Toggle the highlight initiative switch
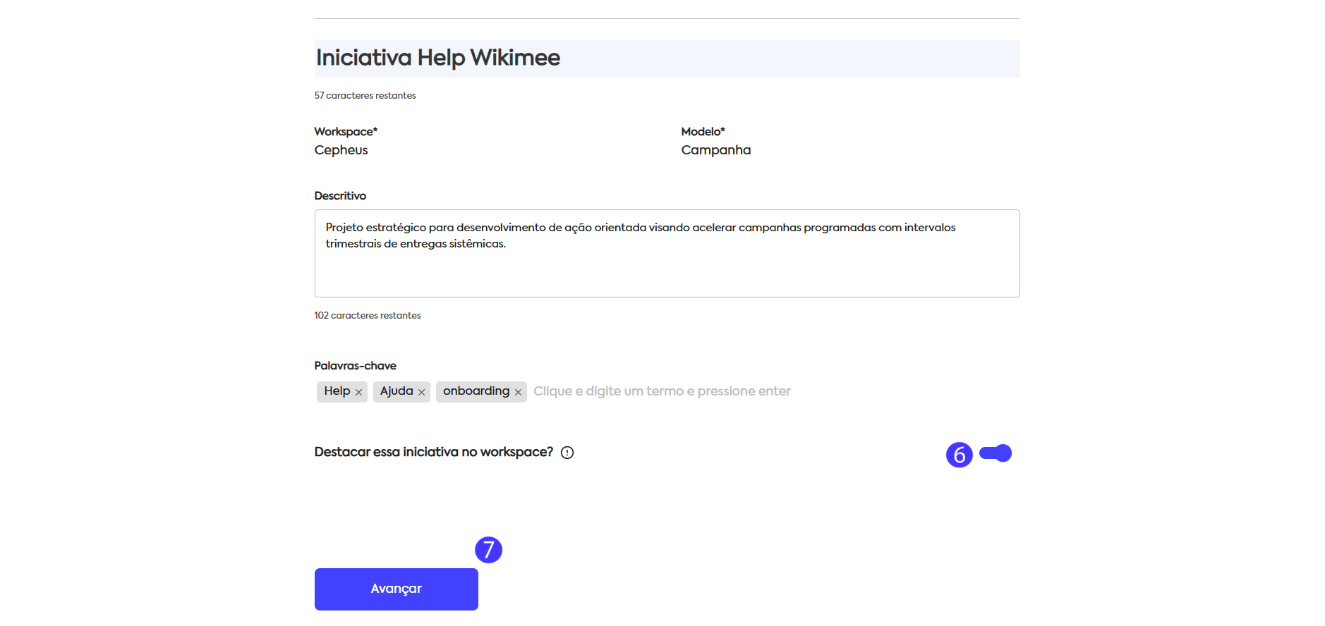Screen dimensions: 1325x626 (x=996, y=453)
